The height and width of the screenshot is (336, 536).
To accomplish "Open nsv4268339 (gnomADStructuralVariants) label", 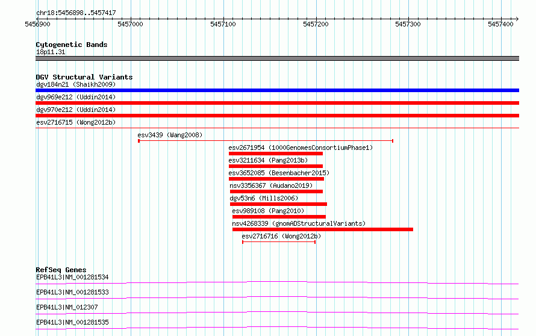I will [299, 223].
